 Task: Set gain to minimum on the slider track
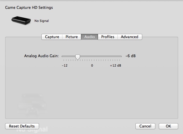[62, 56]
